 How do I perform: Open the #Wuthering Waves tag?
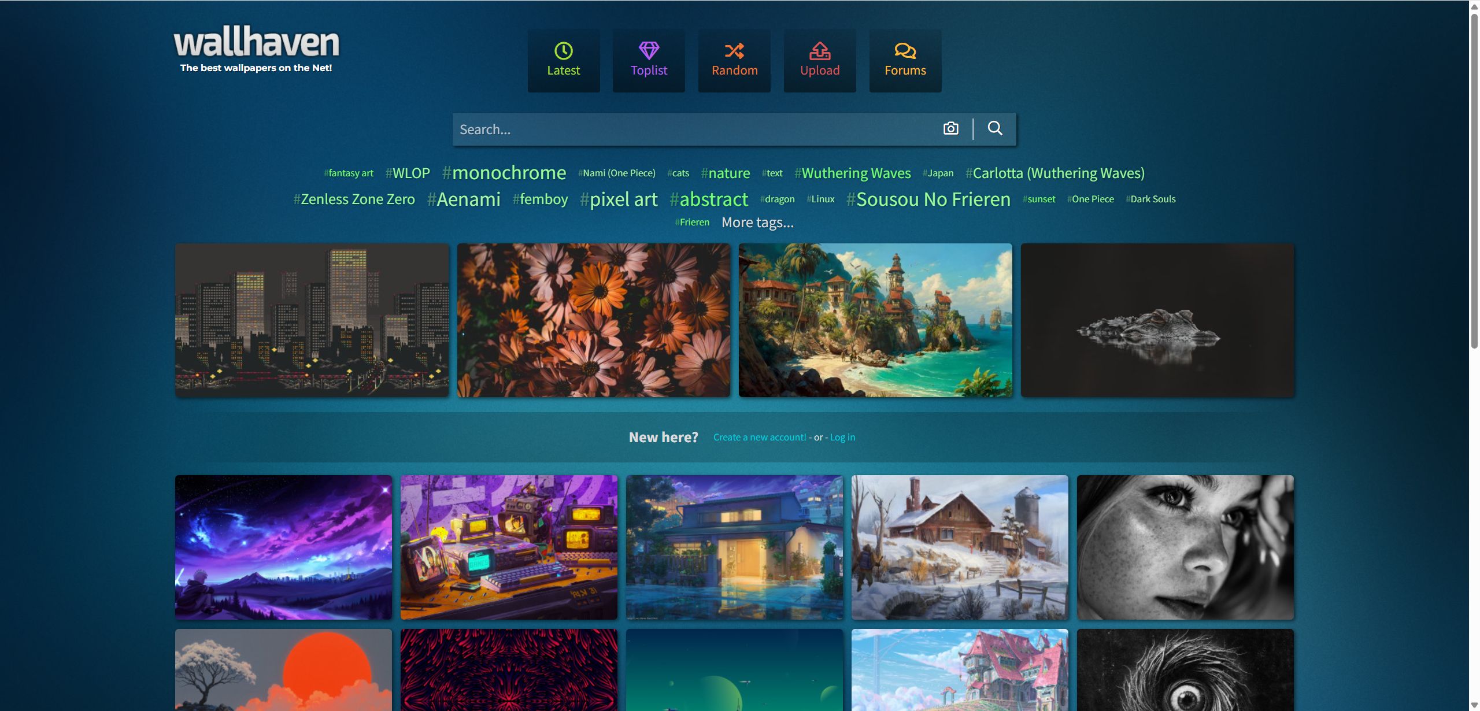point(853,173)
